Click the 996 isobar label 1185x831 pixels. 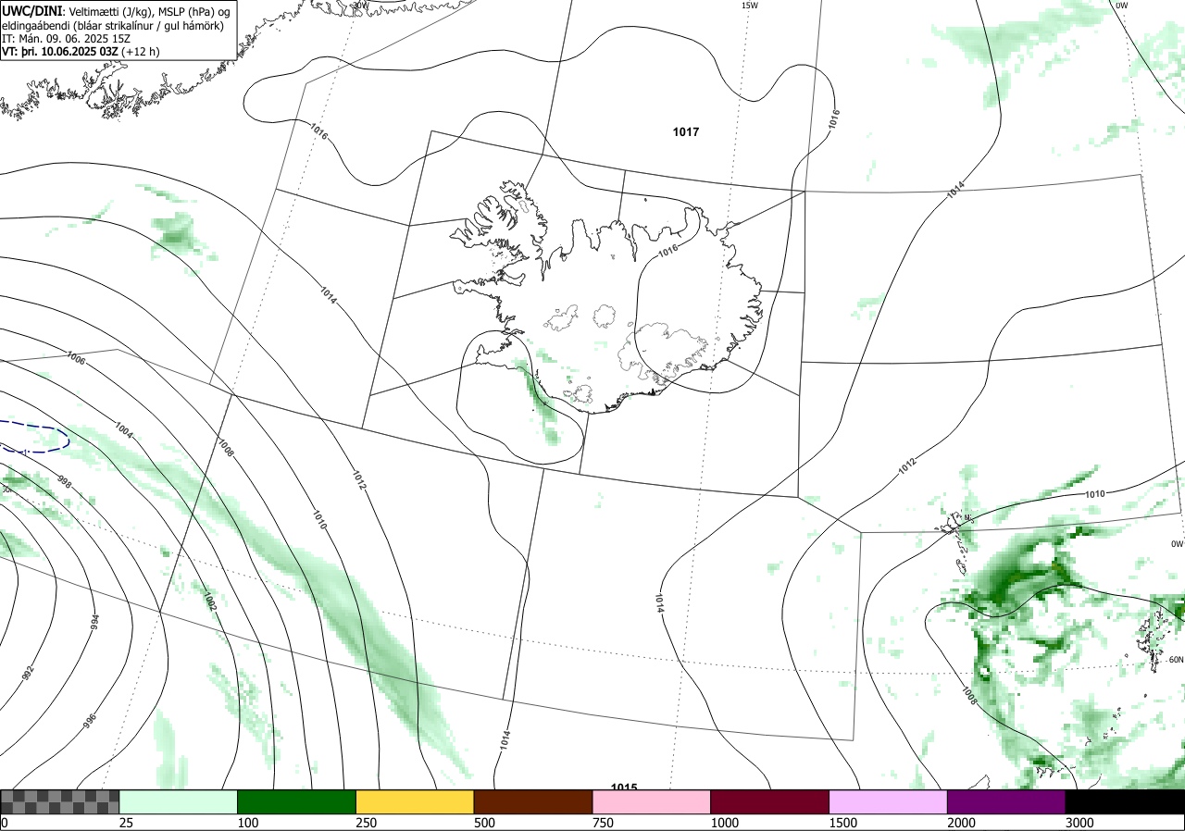pos(90,721)
